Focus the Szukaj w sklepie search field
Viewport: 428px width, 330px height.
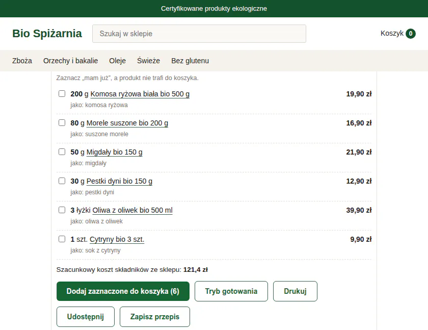199,34
